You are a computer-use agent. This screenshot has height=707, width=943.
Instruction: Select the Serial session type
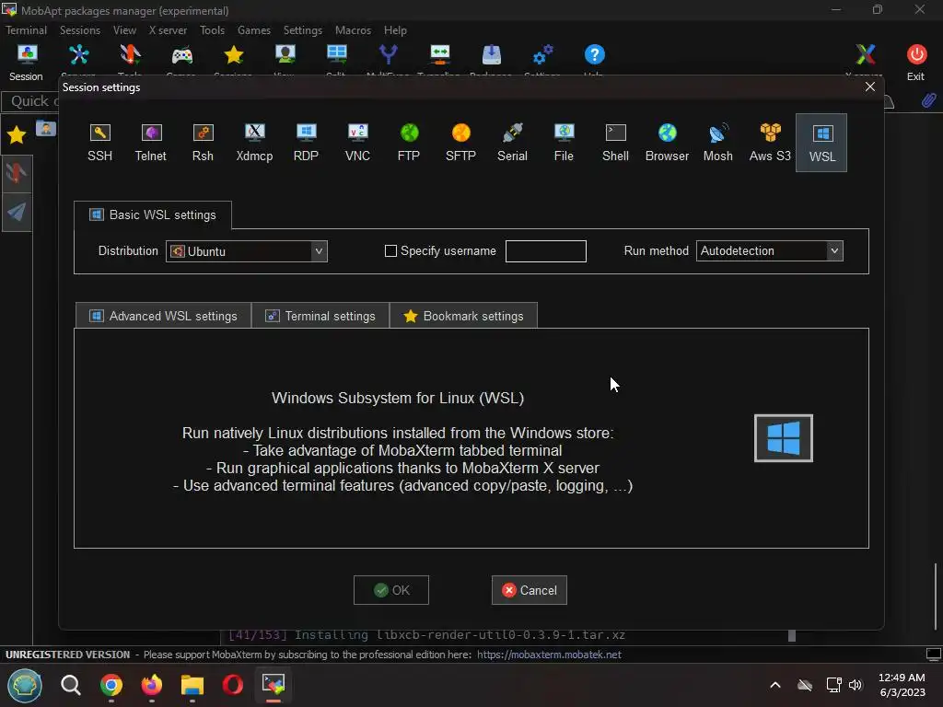point(512,143)
